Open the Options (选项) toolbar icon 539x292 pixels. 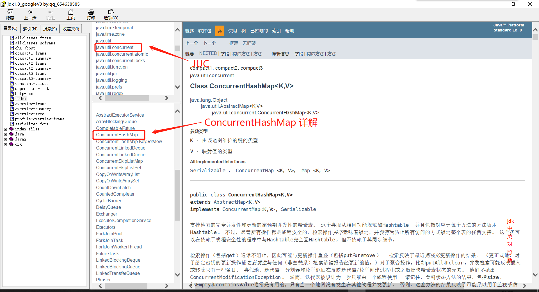point(111,12)
